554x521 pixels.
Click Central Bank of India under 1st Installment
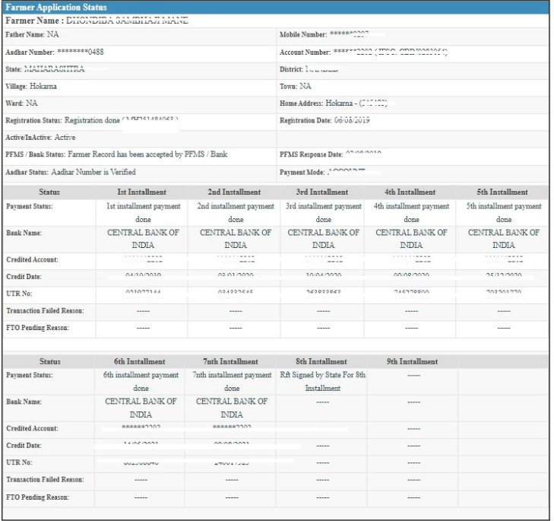143,239
